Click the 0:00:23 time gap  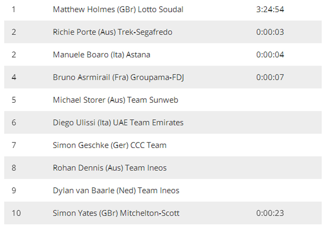(270, 213)
